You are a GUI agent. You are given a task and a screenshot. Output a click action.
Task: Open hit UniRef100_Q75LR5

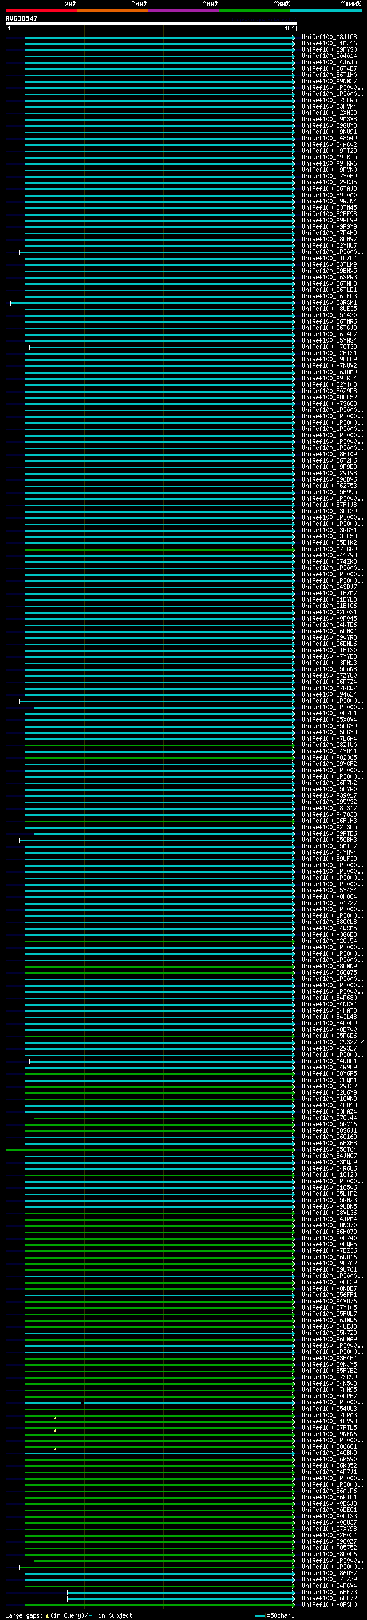pos(329,100)
